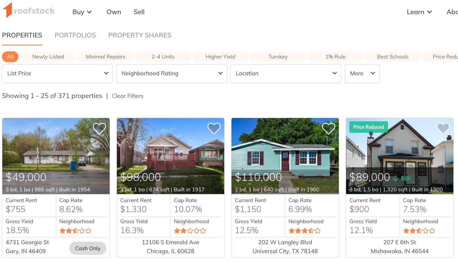Select the Newly Listed filter chip
The width and height of the screenshot is (458, 263).
[48, 57]
